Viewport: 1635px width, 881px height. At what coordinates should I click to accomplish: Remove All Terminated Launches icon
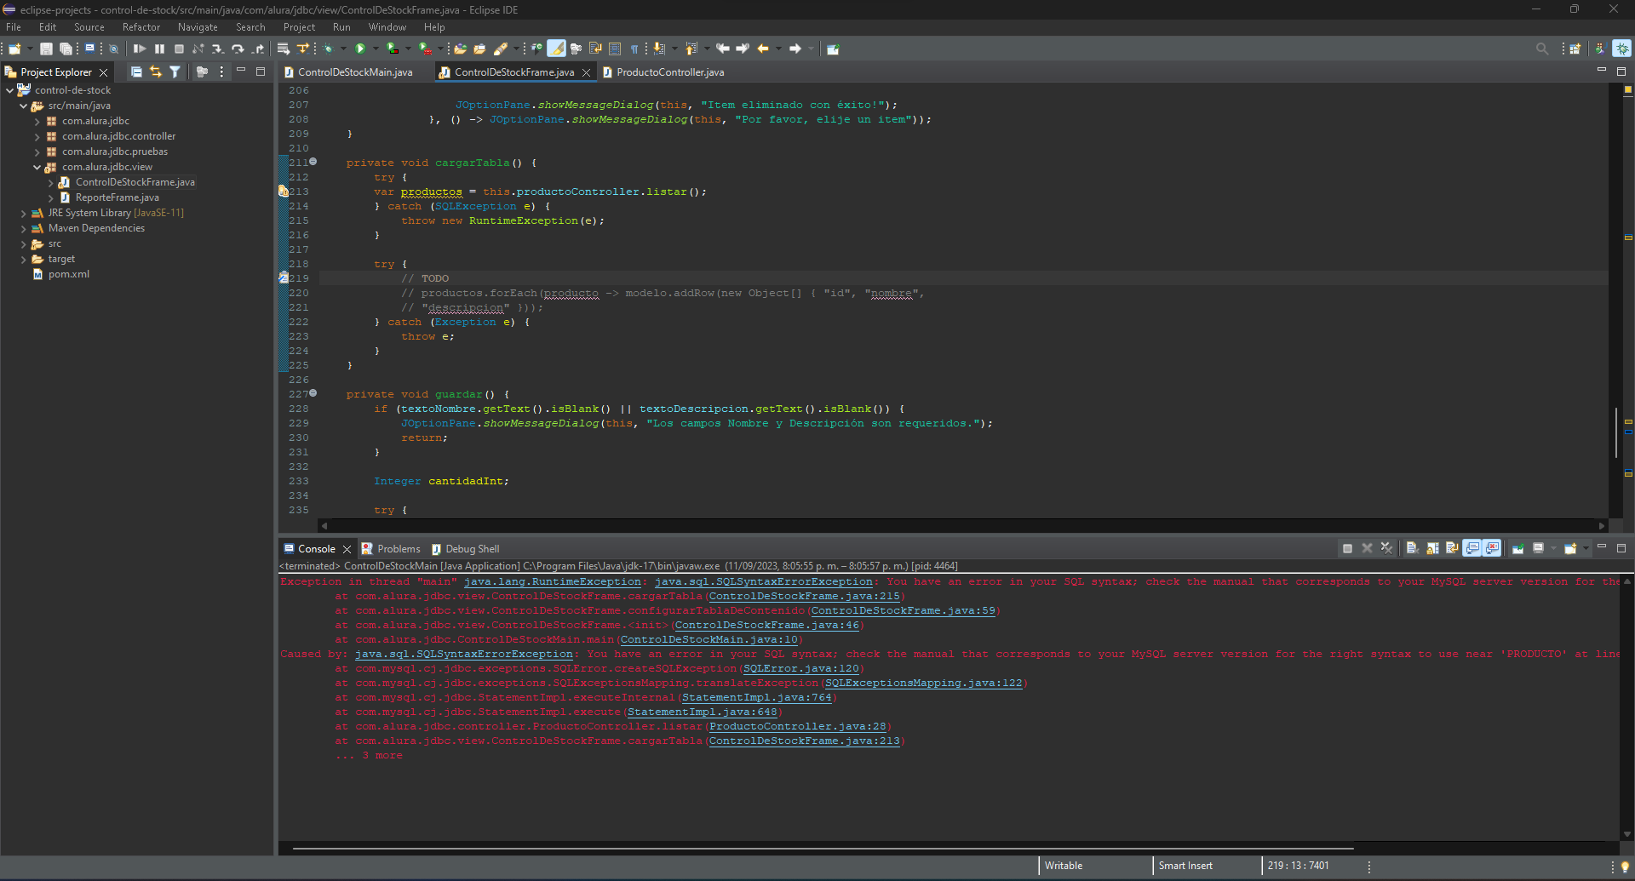pos(1387,548)
